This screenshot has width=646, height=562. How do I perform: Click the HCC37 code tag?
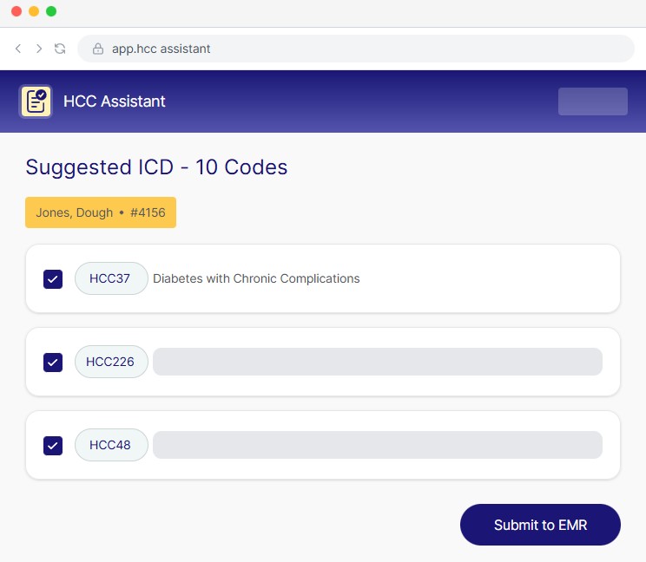(x=110, y=278)
